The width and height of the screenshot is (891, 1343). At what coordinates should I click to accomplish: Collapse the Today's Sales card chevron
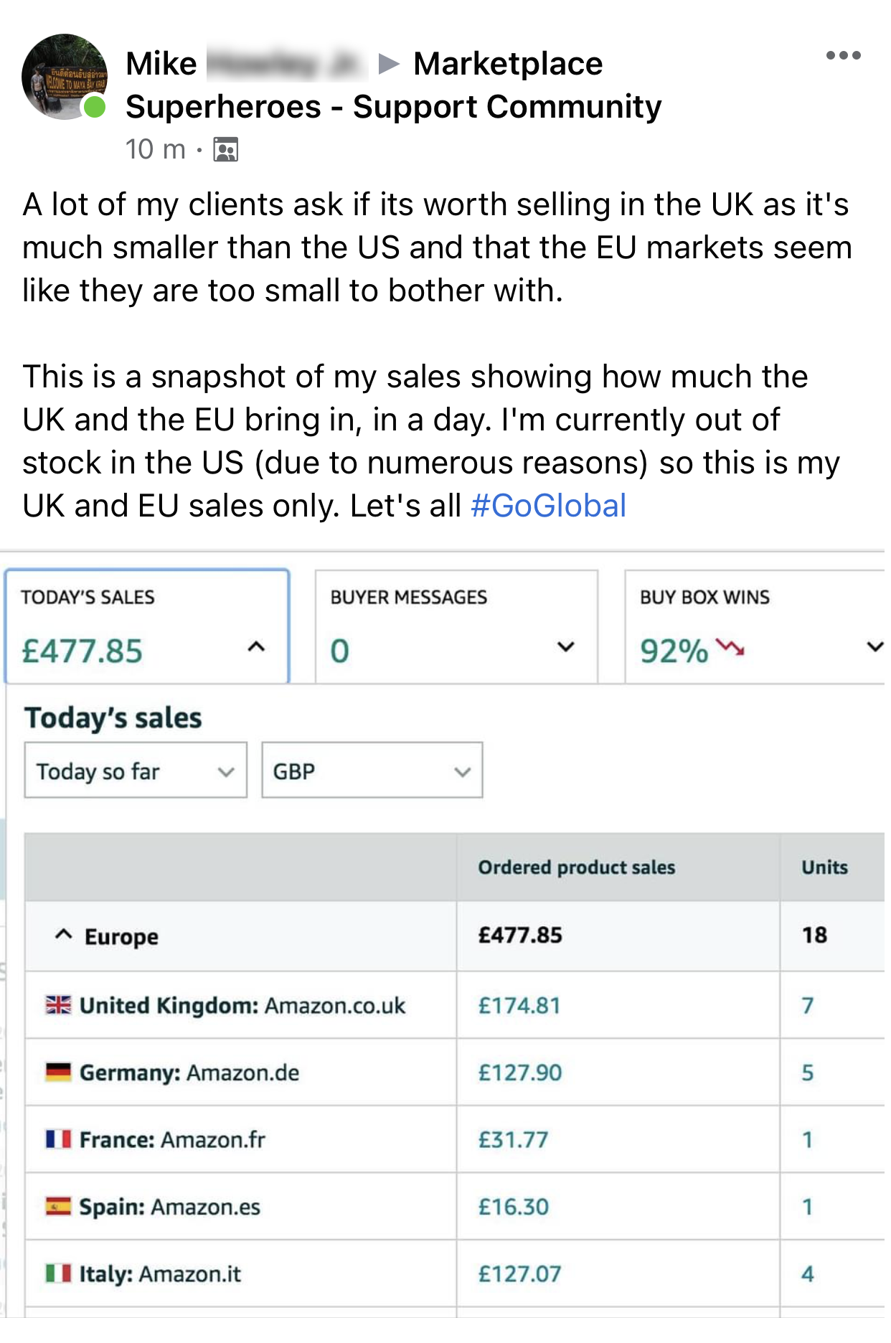pyautogui.click(x=256, y=647)
